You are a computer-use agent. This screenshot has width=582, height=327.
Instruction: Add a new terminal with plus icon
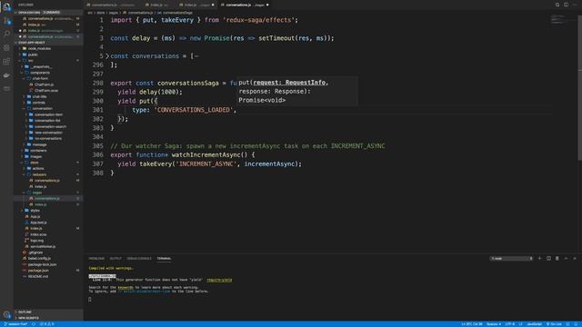tap(539, 258)
